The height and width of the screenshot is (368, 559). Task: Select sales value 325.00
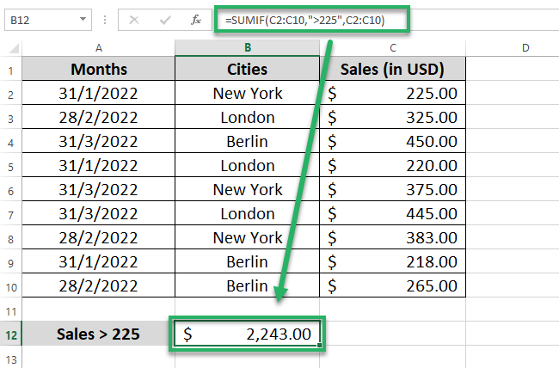(x=392, y=117)
